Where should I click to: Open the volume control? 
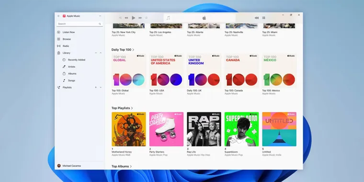coord(257,18)
